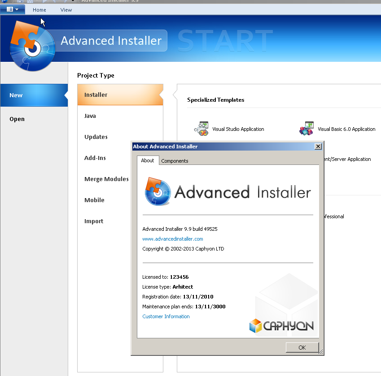Screen dimensions: 381x376
Task: Open the Customer Information link
Action: pyautogui.click(x=166, y=316)
